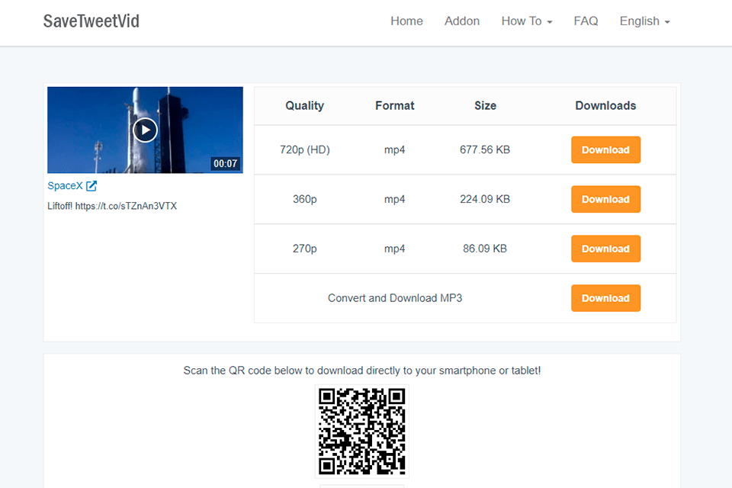
Task: Click the SaveTweetVid logo
Action: [91, 21]
